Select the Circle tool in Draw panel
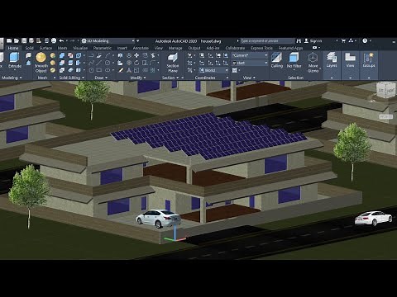The height and width of the screenshot is (297, 397). 108,63
